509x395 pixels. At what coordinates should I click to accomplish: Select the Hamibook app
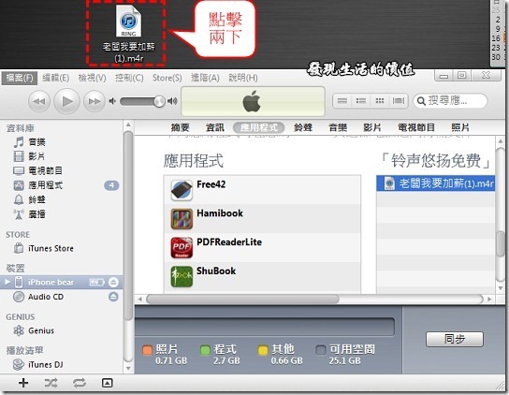[x=263, y=219]
